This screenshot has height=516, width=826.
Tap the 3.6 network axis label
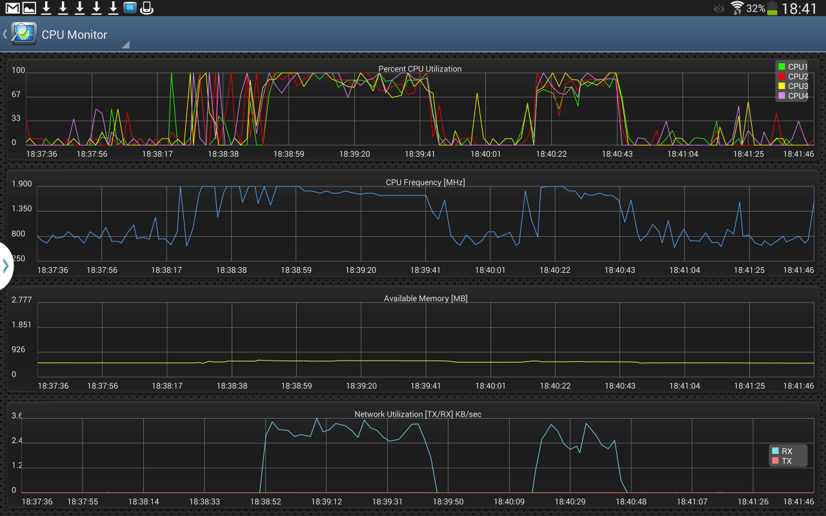(x=17, y=415)
